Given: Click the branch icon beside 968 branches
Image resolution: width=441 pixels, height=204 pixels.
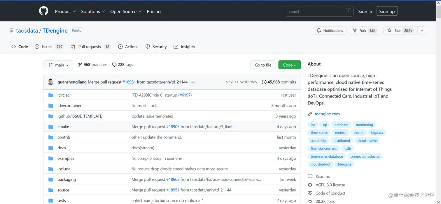Looking at the screenshot, I should click(x=80, y=65).
